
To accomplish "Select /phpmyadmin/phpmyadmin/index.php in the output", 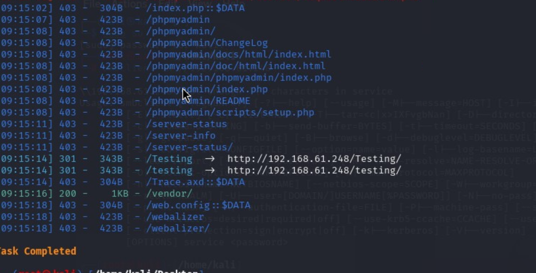I will click(238, 78).
